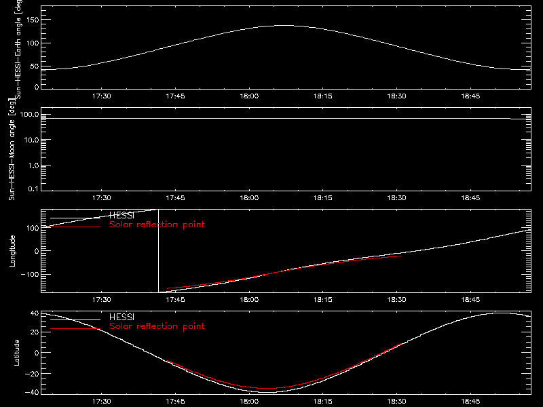Viewport: 543px width, 407px height.
Task: Click the vertical wrap line in Longitude plot
Action: click(x=159, y=251)
